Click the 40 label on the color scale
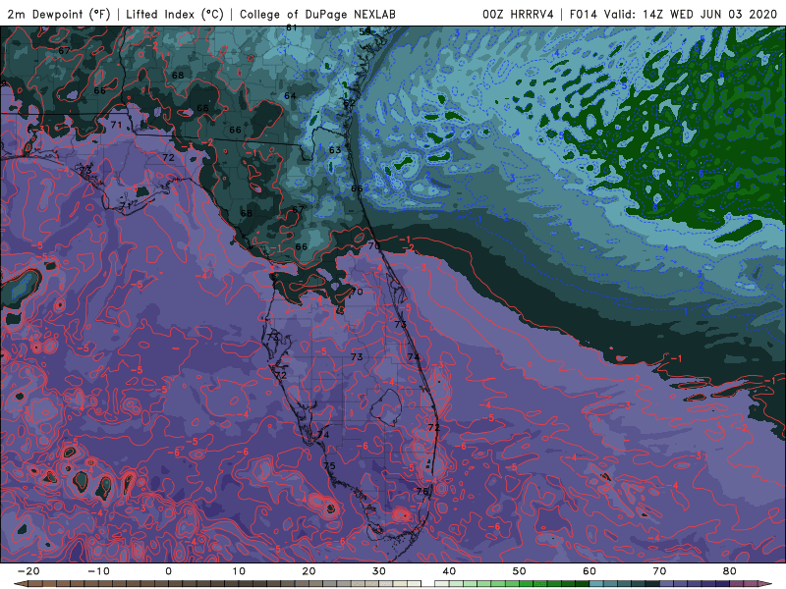 click(x=449, y=571)
